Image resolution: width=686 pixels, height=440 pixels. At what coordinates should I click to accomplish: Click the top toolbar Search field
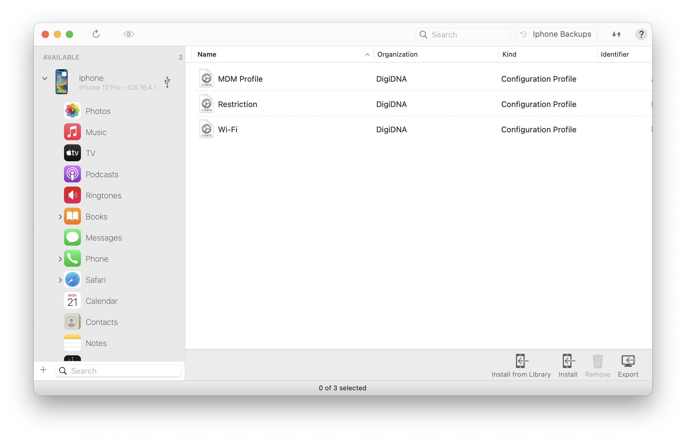click(x=463, y=34)
